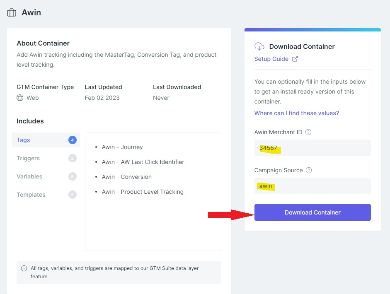Viewport: 390px width, 294px height.
Task: Click the 'Last Downloaded' label
Action: (x=177, y=87)
